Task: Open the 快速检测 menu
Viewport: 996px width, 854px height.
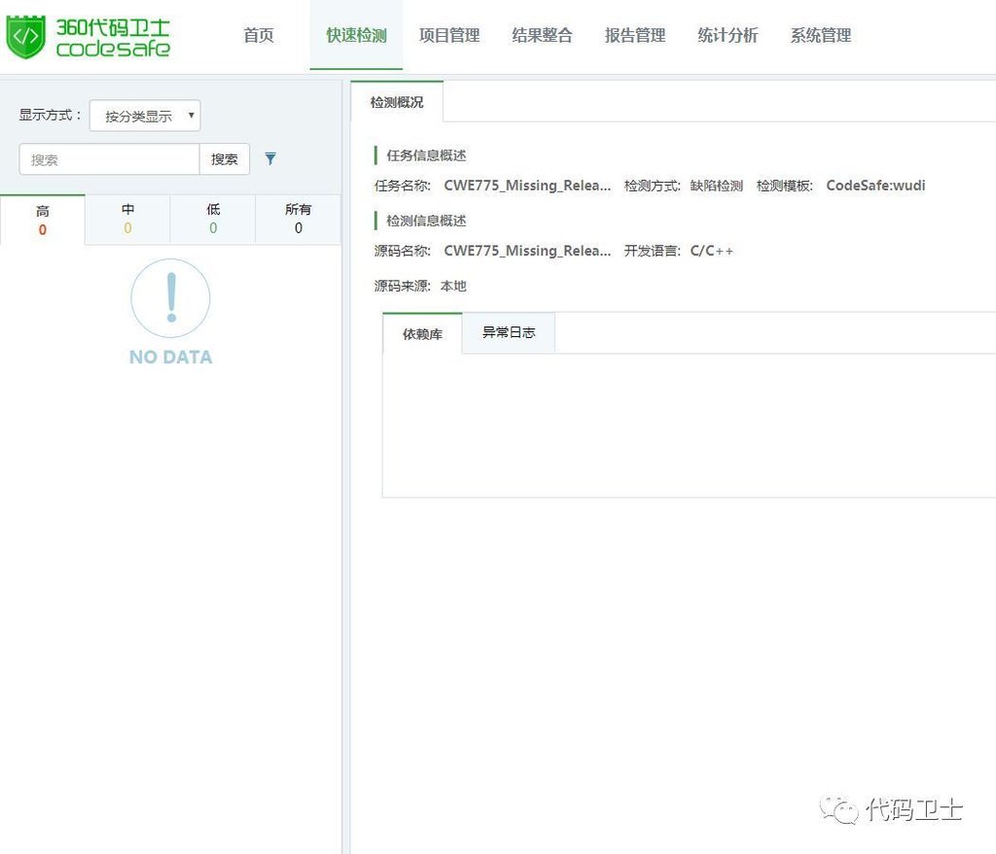Action: pos(356,36)
